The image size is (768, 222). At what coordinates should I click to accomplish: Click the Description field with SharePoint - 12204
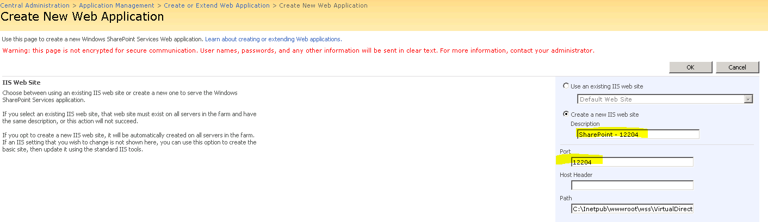638,134
